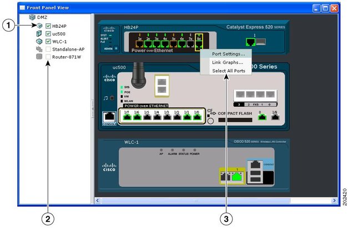Image resolution: width=348 pixels, height=228 pixels.
Task: Uncheck the HB24P checkbox
Action: [48, 26]
